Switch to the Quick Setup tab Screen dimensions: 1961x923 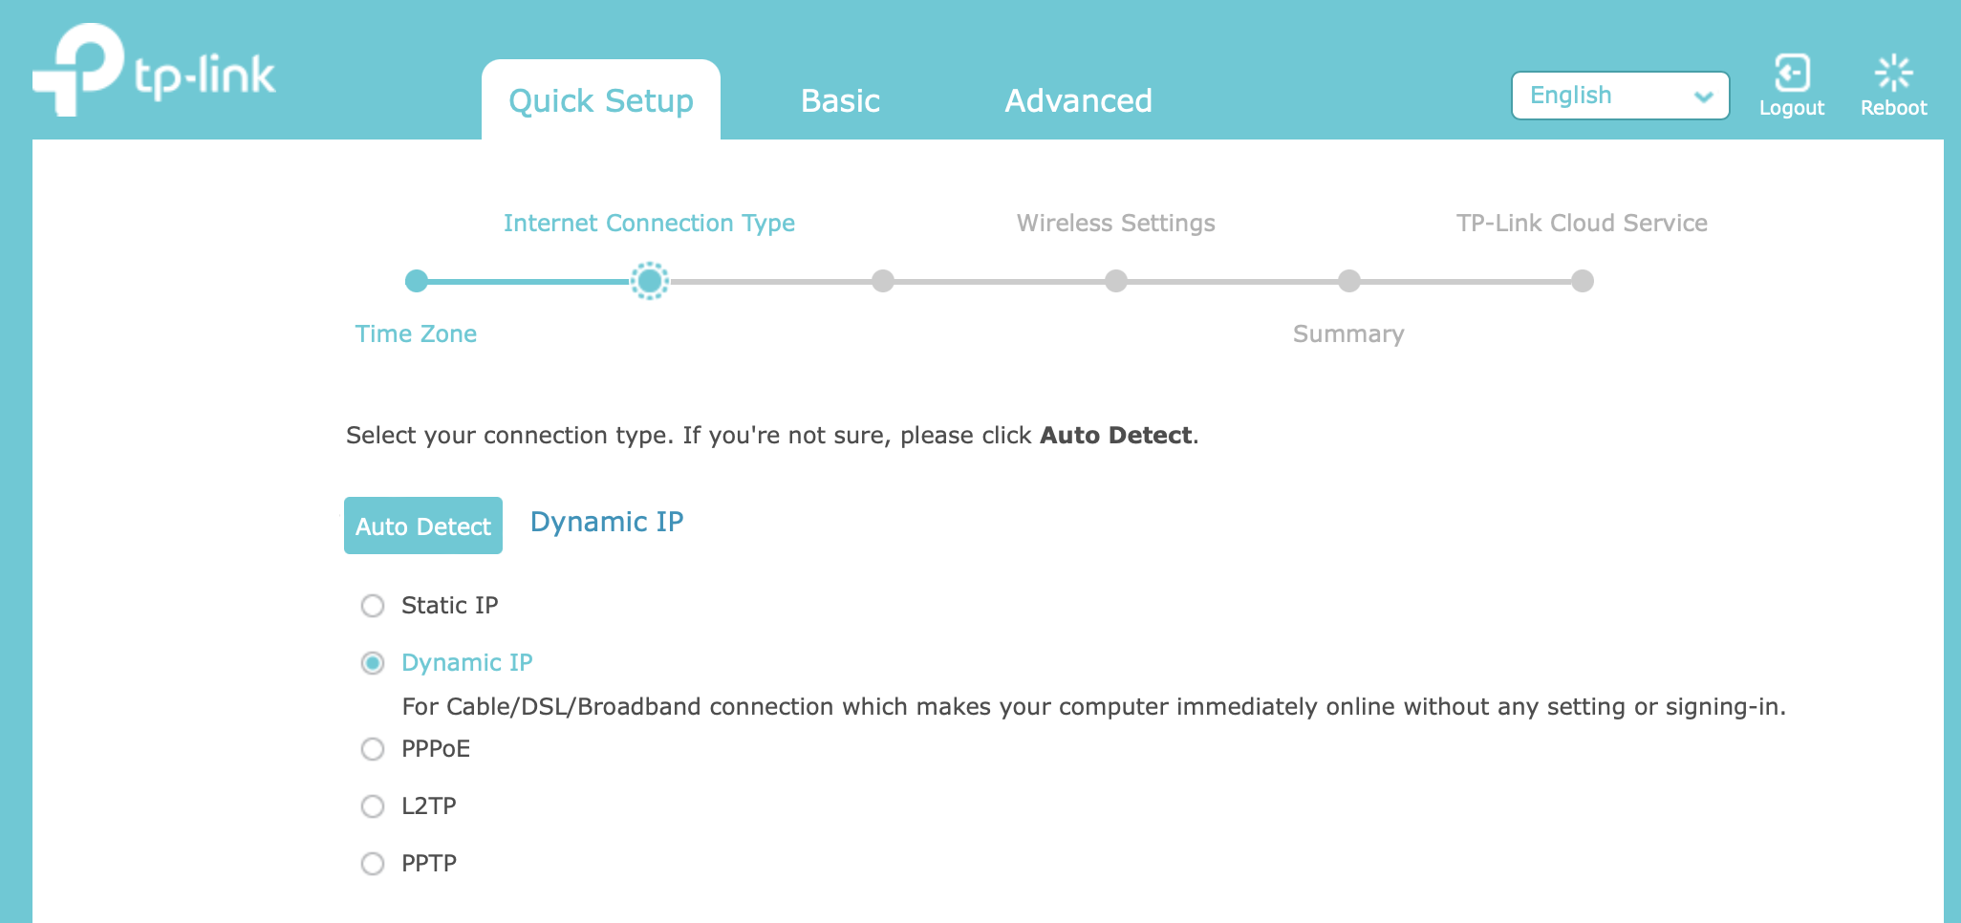(x=601, y=100)
